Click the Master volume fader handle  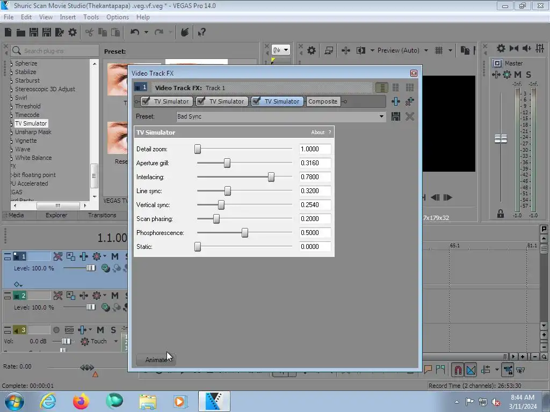point(501,139)
